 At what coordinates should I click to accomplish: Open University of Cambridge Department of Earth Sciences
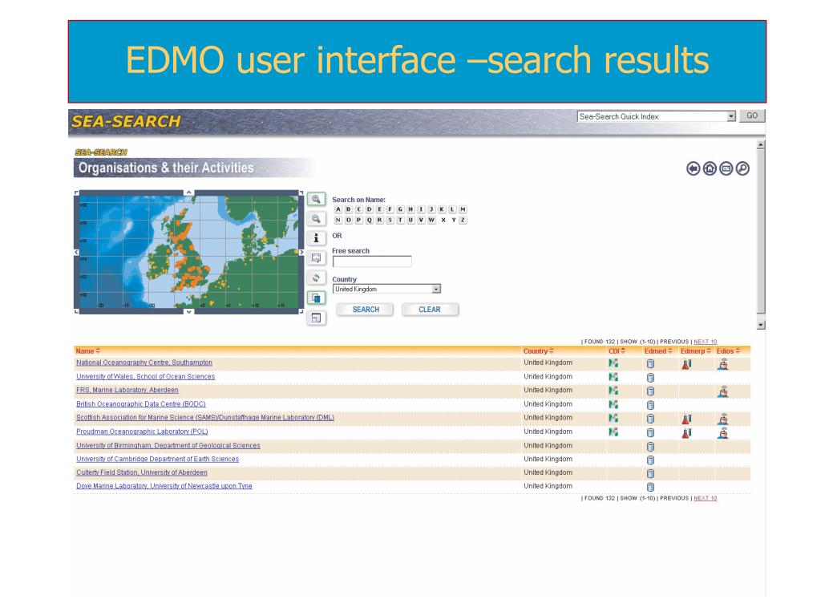(x=158, y=460)
